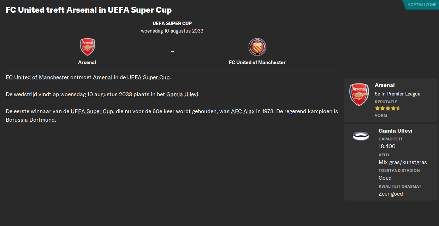
Task: Click the VORM label in the Arsenal panel
Action: tap(381, 115)
